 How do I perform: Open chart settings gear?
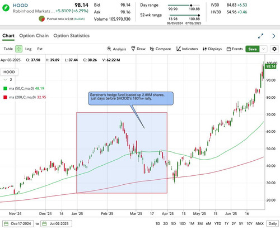click(x=274, y=49)
